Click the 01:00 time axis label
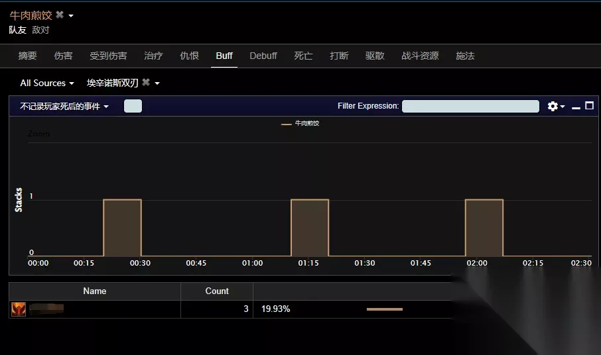This screenshot has width=601, height=355. pos(252,263)
